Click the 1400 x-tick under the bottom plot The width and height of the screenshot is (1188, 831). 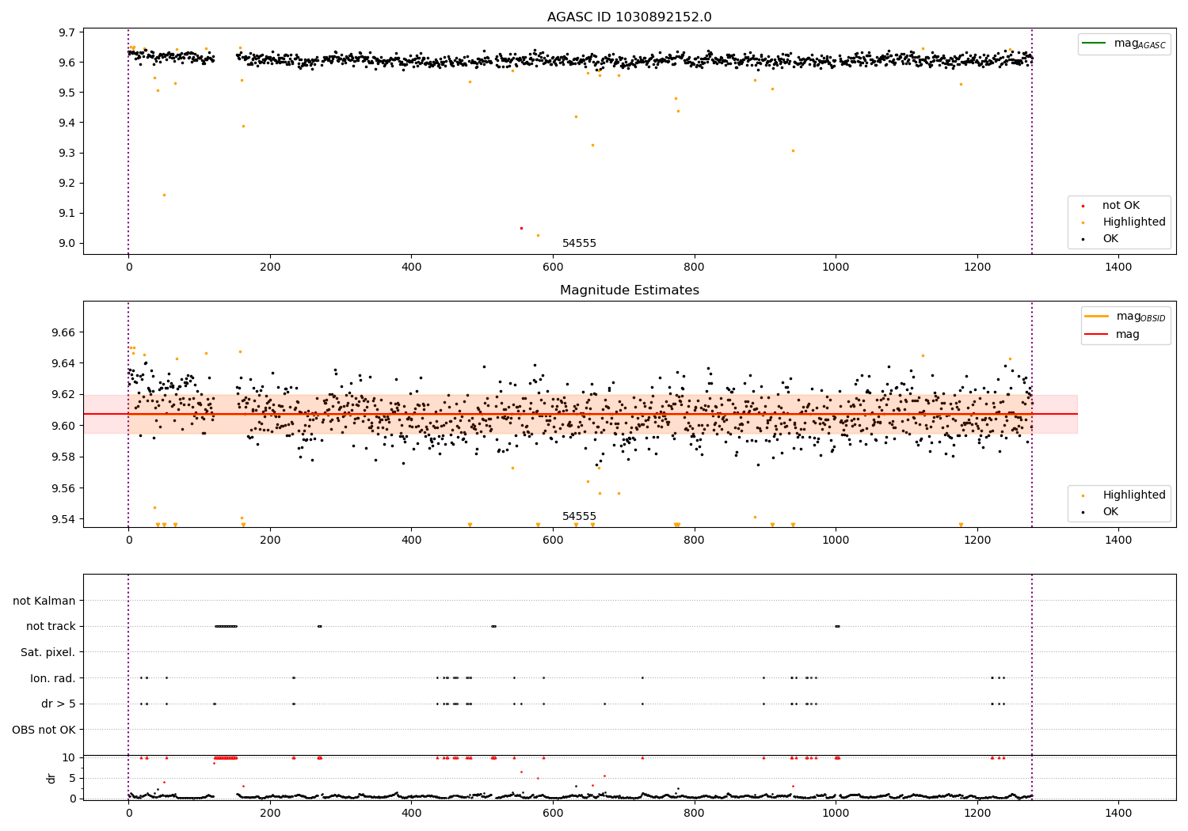click(1118, 814)
